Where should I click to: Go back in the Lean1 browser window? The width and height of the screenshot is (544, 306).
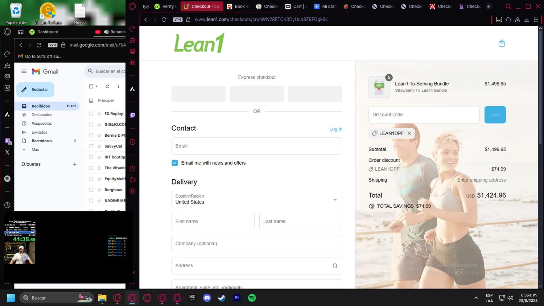pyautogui.click(x=146, y=20)
